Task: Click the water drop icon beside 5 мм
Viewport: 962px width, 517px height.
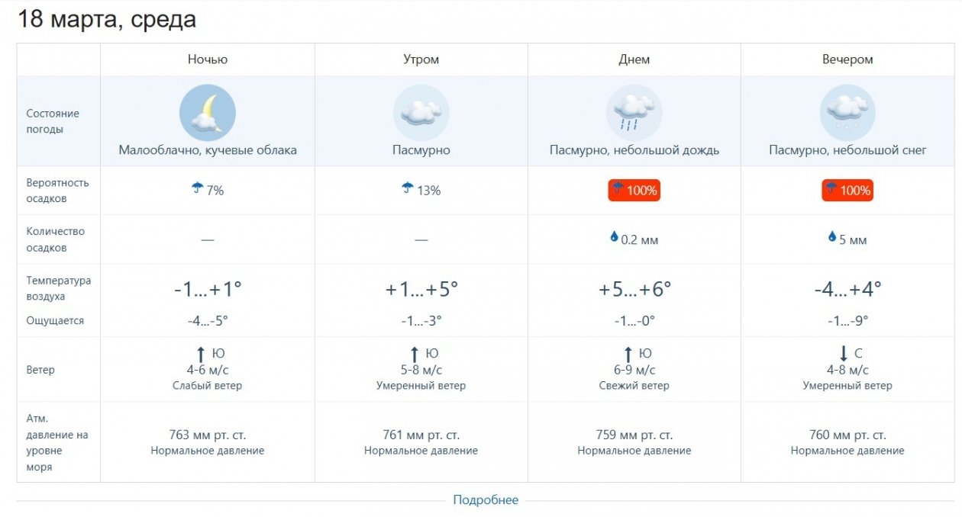Action: (x=832, y=238)
